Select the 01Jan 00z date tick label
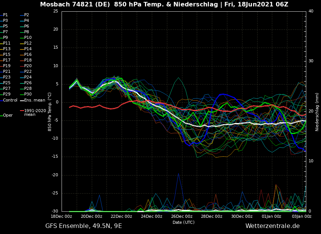 (272, 217)
